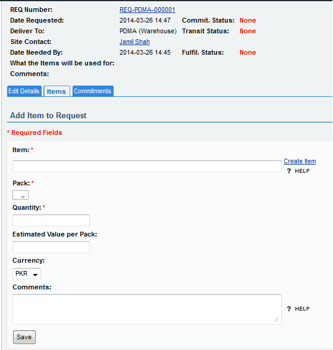333x350 pixels.
Task: Select the Items tab
Action: (56, 92)
